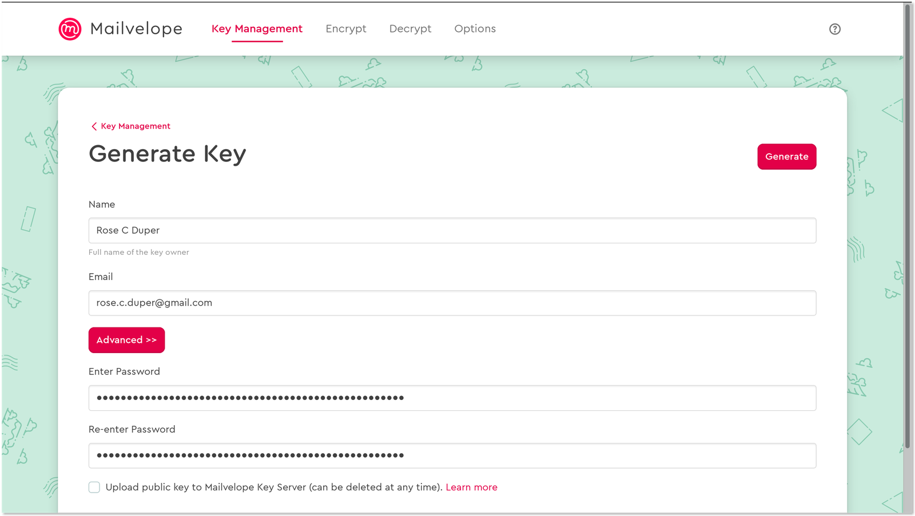Click the Generate button
915x516 pixels.
(x=787, y=157)
